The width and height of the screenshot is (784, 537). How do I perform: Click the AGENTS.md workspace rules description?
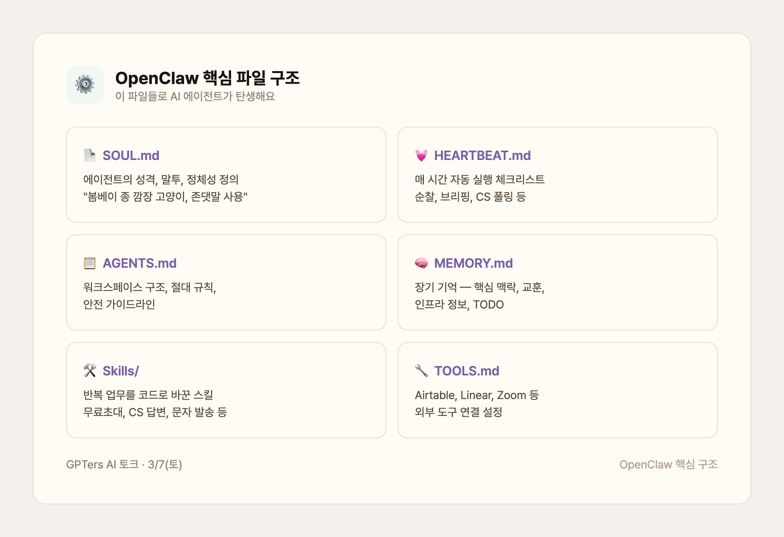[149, 287]
